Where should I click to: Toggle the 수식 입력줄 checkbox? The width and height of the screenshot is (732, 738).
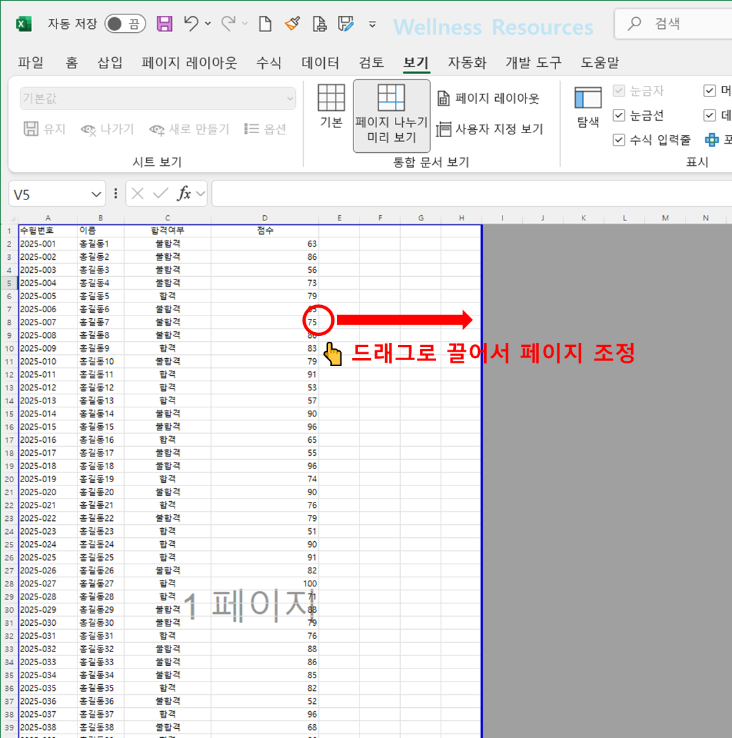(x=619, y=139)
